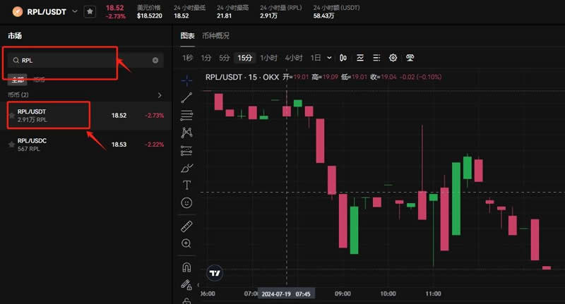The width and height of the screenshot is (565, 304).
Task: Open chart settings gear
Action: [x=393, y=58]
